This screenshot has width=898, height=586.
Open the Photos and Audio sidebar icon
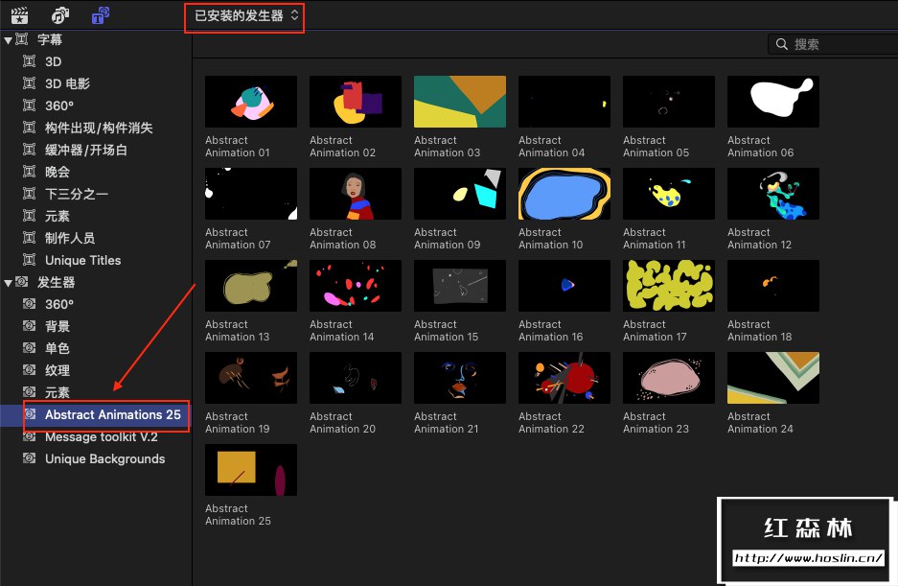tap(60, 15)
